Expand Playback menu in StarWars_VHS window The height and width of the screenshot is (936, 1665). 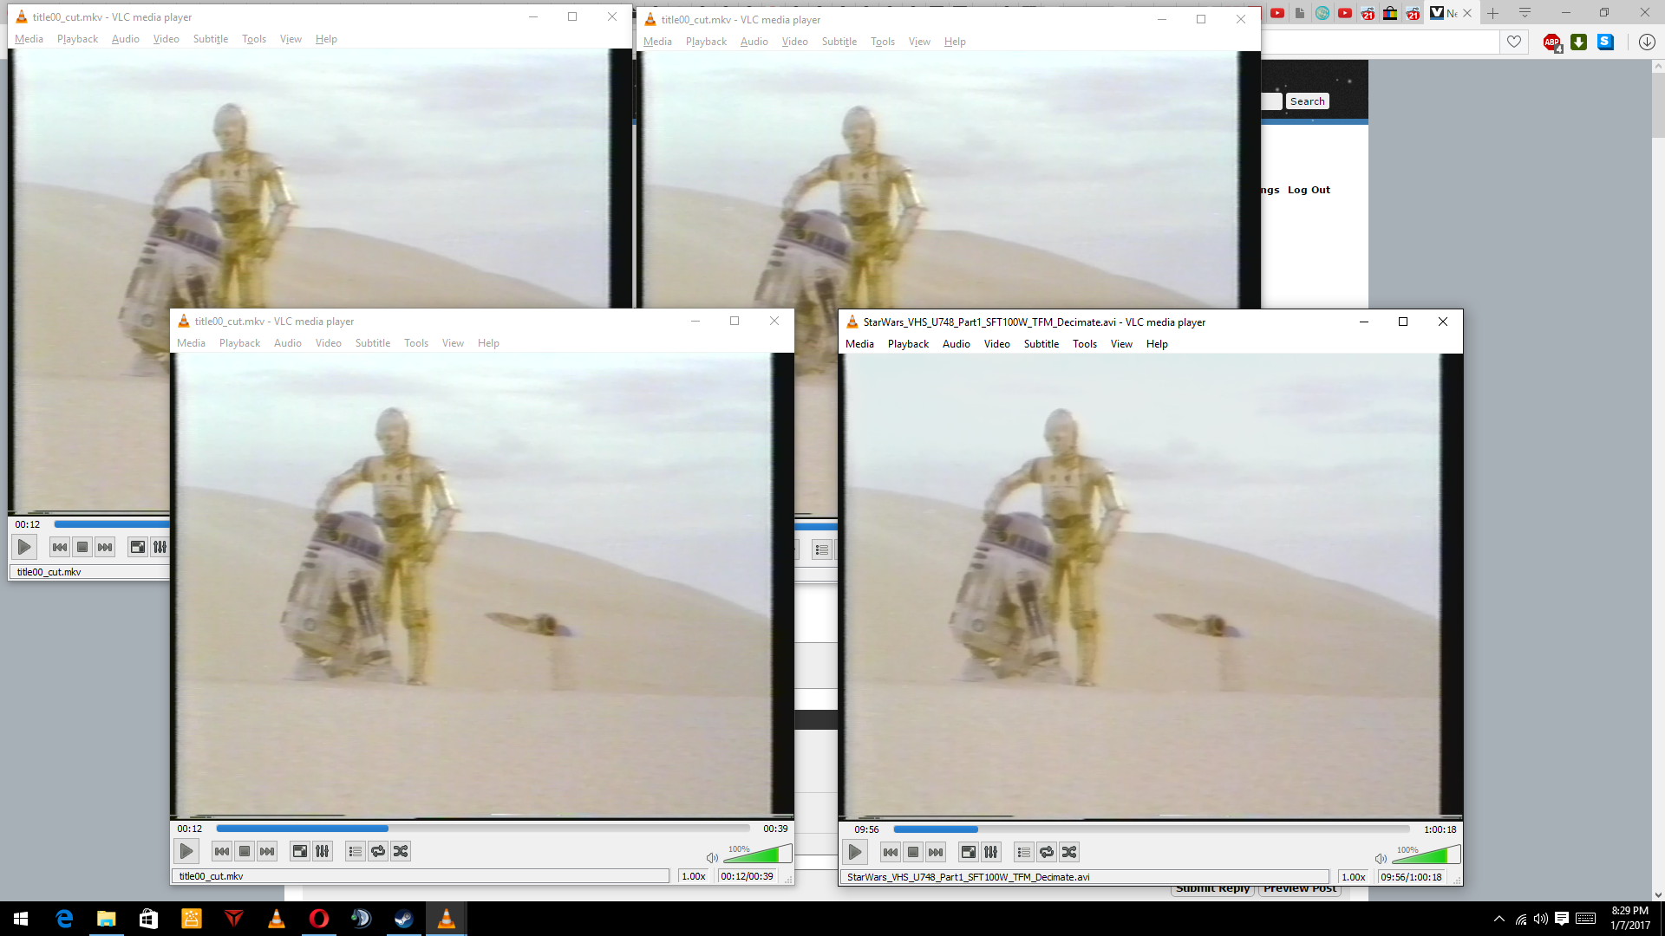point(908,344)
